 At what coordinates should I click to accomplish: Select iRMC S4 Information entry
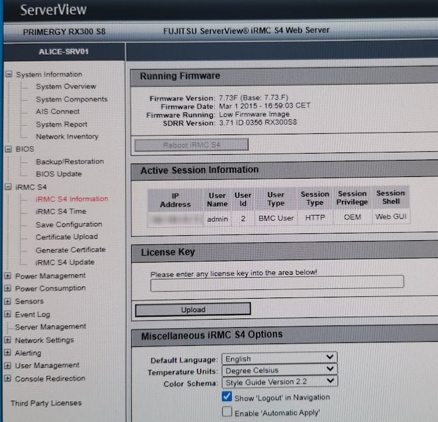72,199
